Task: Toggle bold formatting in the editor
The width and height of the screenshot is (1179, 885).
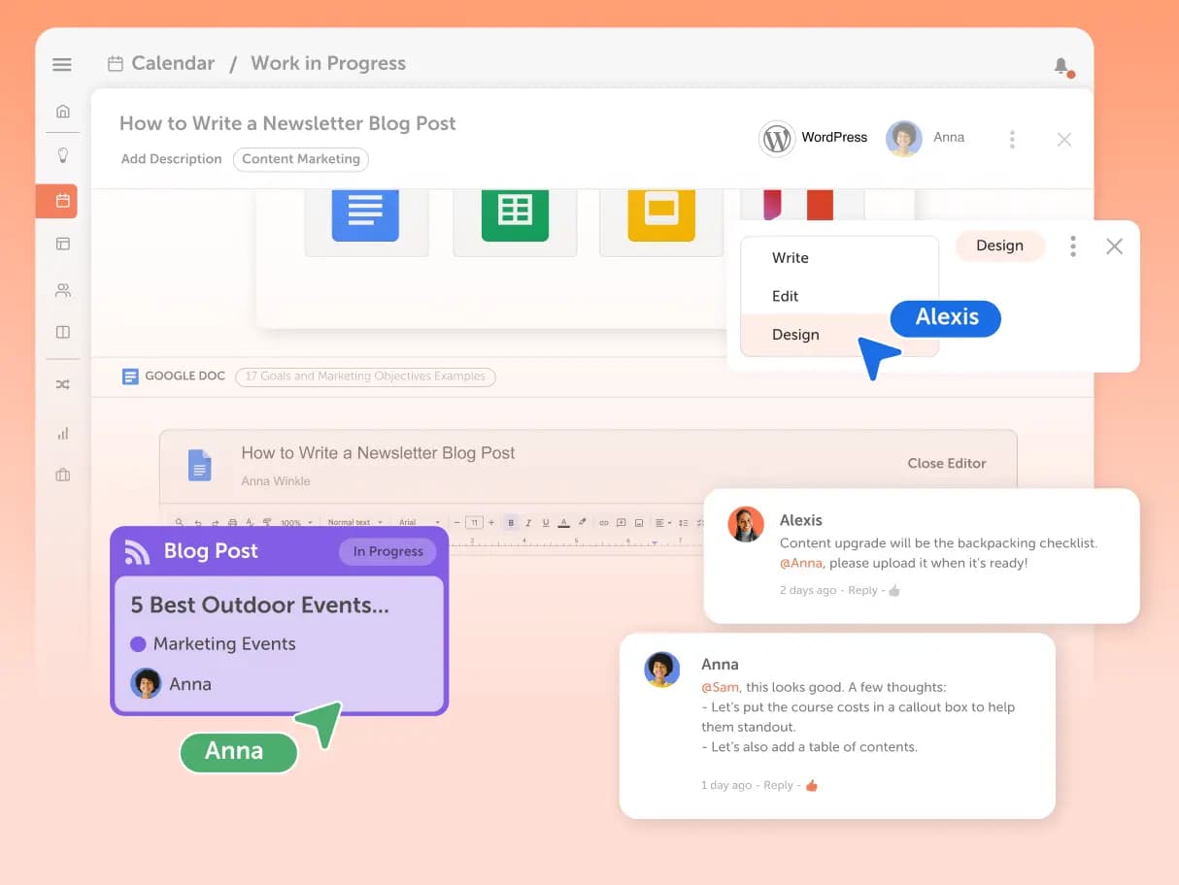Action: (510, 522)
